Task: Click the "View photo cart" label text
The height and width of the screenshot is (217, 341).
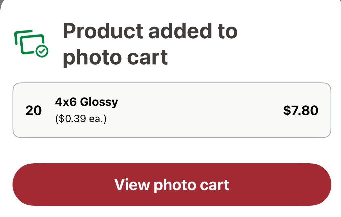Action: point(172,184)
